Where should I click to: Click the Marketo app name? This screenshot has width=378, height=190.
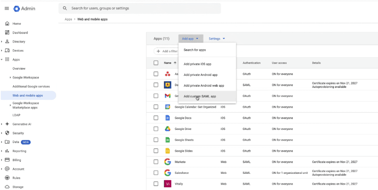180,162
